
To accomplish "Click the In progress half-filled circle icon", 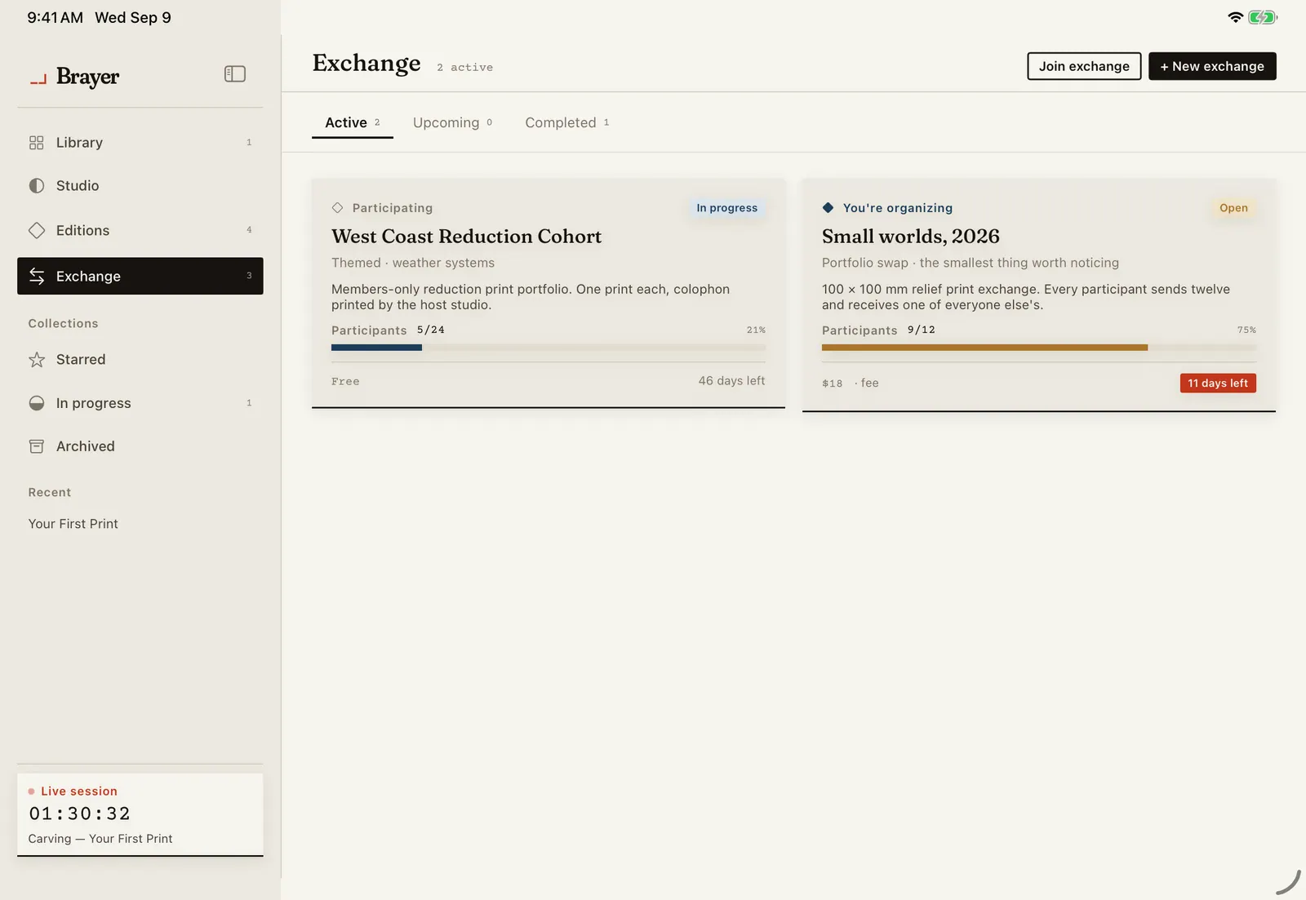I will [37, 403].
